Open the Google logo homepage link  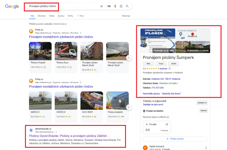coord(12,6)
